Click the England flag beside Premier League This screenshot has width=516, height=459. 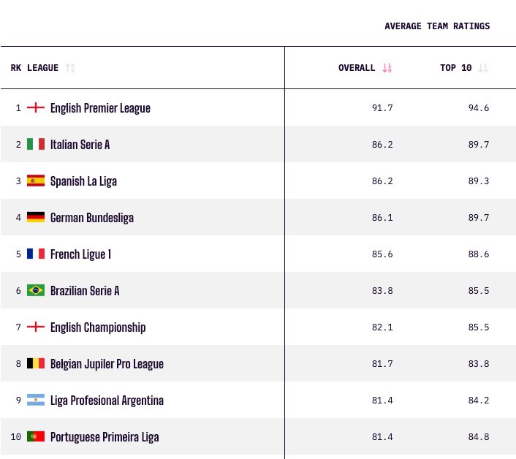pos(36,107)
